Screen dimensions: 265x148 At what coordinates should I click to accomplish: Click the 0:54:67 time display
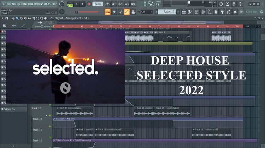pyautogui.click(x=152, y=4)
